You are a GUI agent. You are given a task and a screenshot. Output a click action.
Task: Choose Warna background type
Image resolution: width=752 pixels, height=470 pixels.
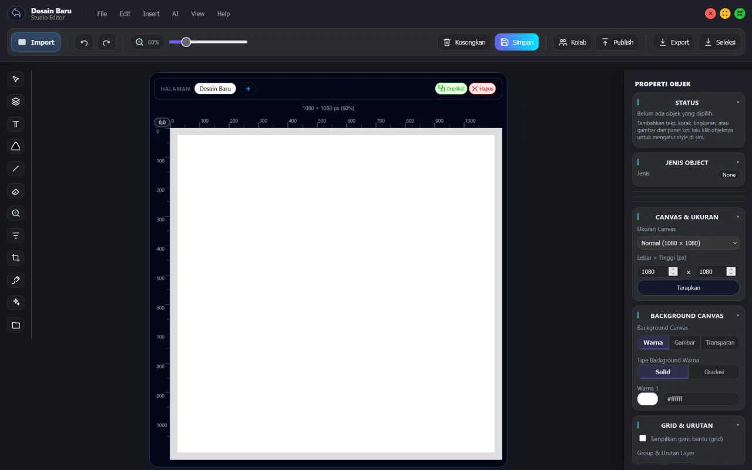pyautogui.click(x=653, y=343)
